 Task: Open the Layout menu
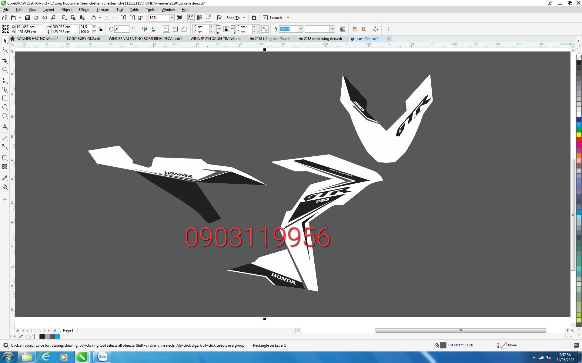(48, 10)
